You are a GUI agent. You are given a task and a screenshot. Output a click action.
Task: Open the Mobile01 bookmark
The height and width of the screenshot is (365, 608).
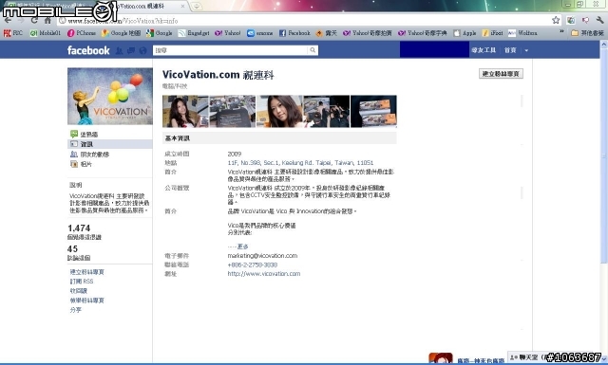[x=46, y=33]
